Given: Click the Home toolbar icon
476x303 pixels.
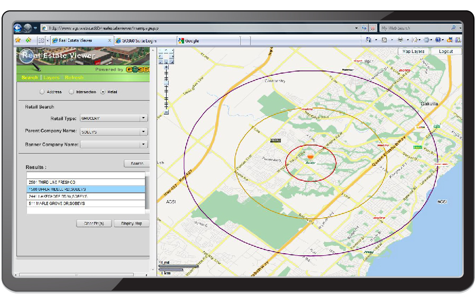Looking at the screenshot, I should pos(369,40).
